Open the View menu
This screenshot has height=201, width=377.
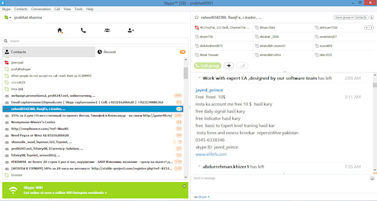pos(67,9)
